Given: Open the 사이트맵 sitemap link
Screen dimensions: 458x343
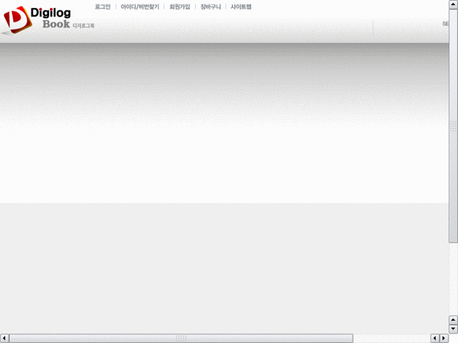Looking at the screenshot, I should pyautogui.click(x=241, y=7).
